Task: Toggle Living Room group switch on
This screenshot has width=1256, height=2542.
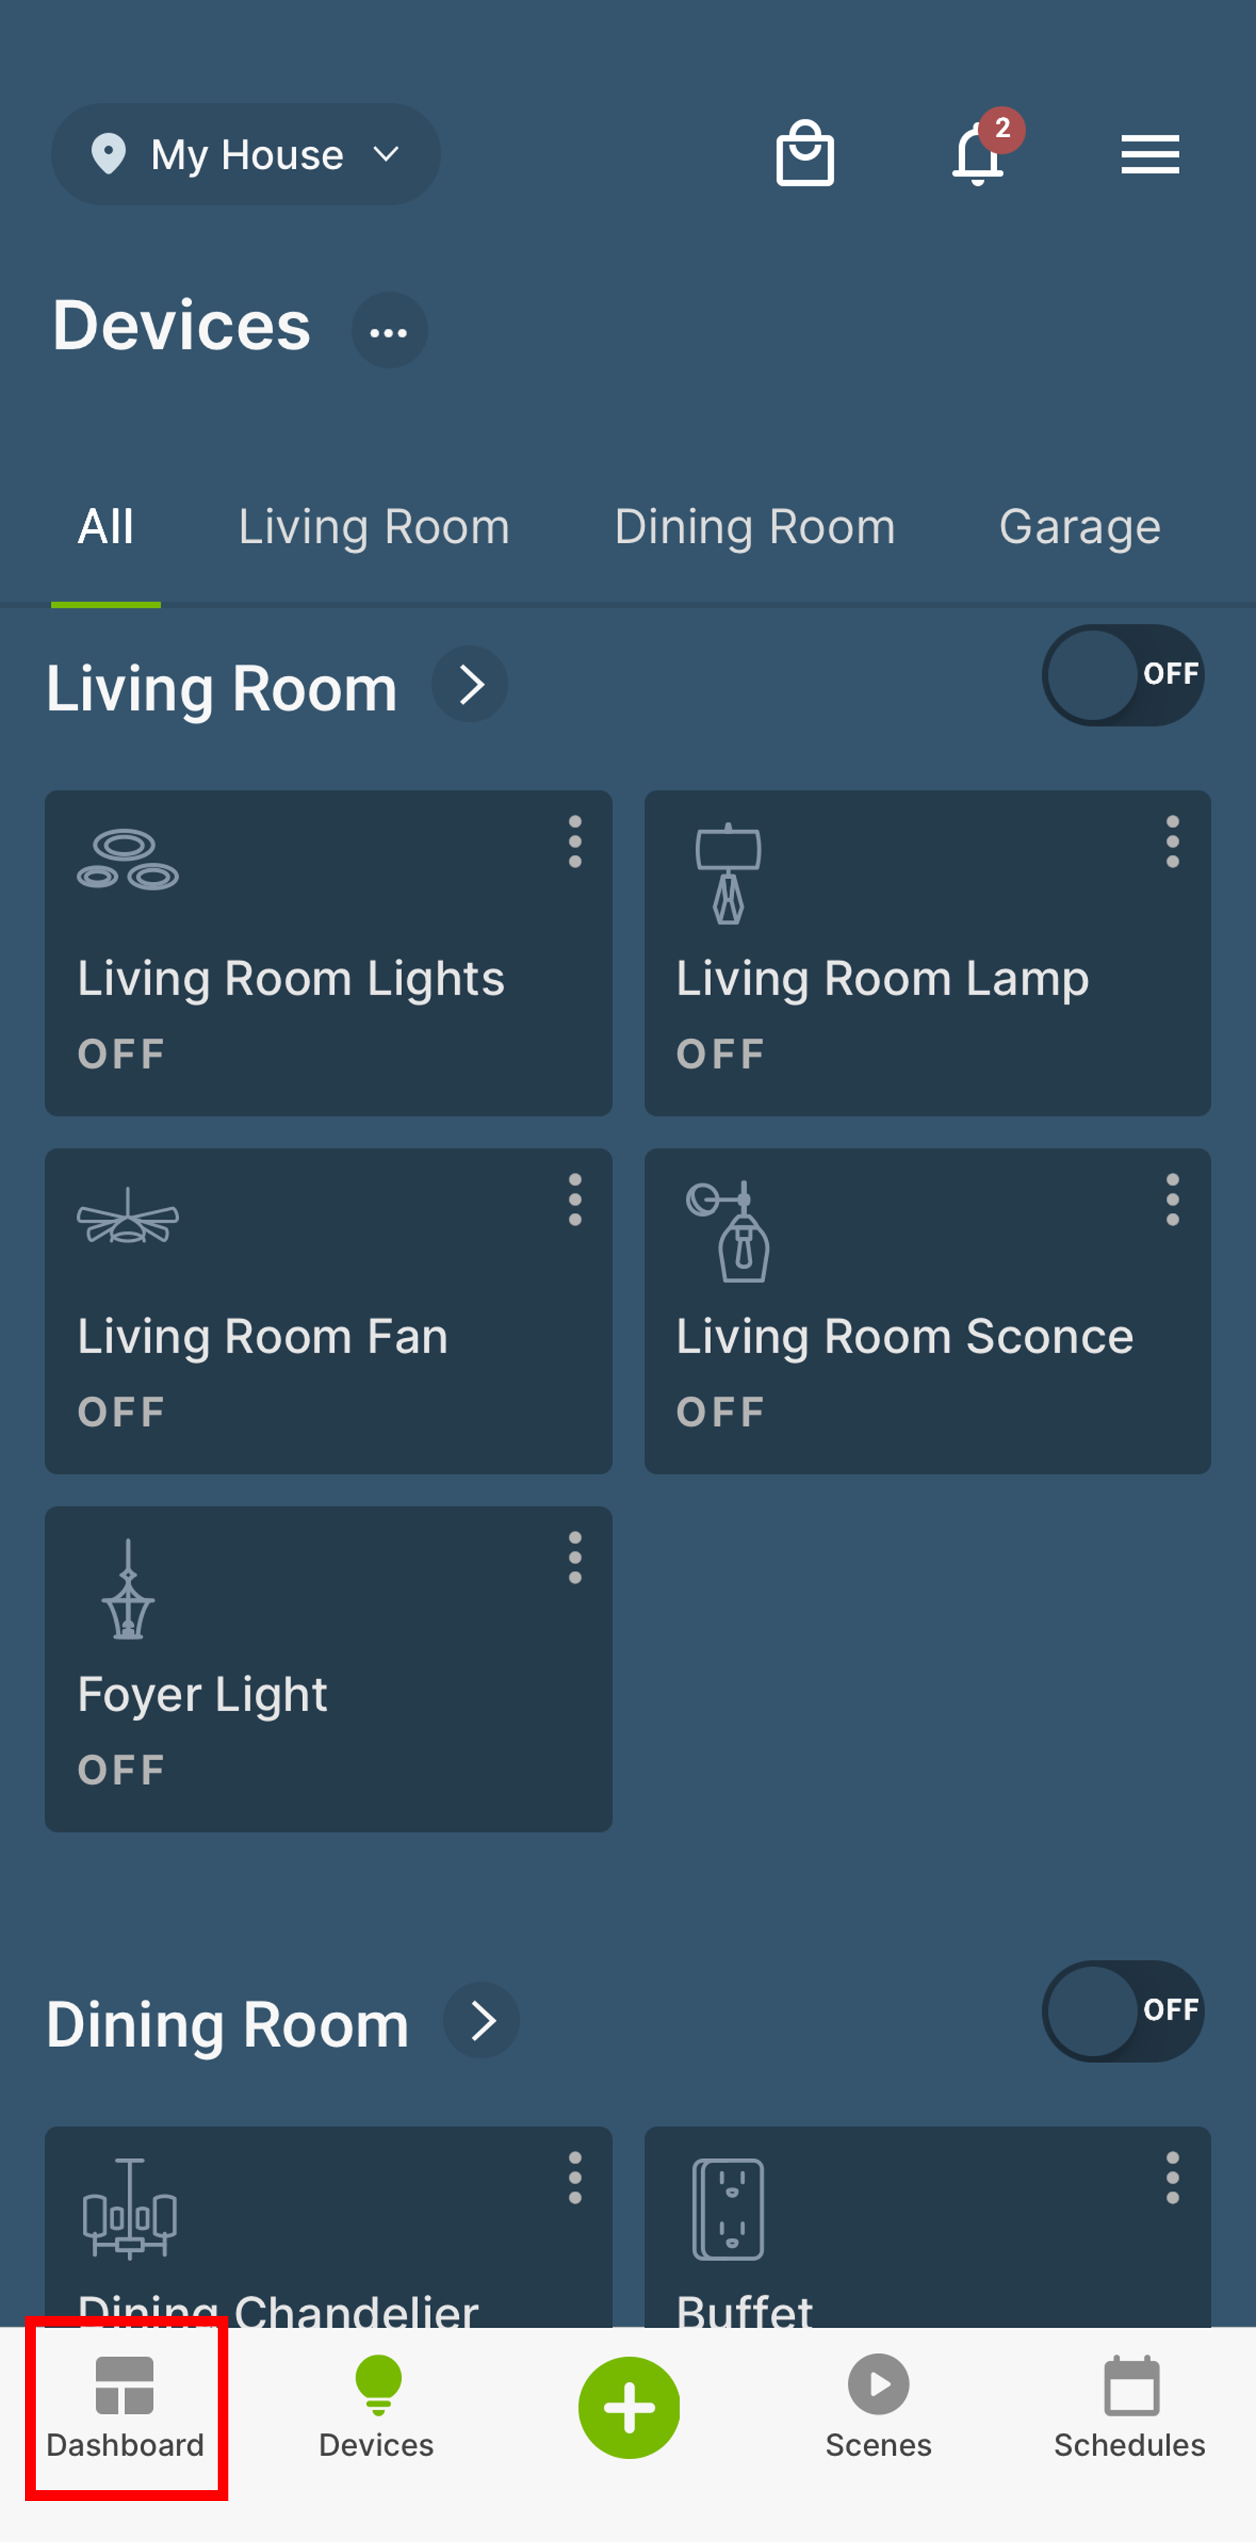Action: point(1123,675)
